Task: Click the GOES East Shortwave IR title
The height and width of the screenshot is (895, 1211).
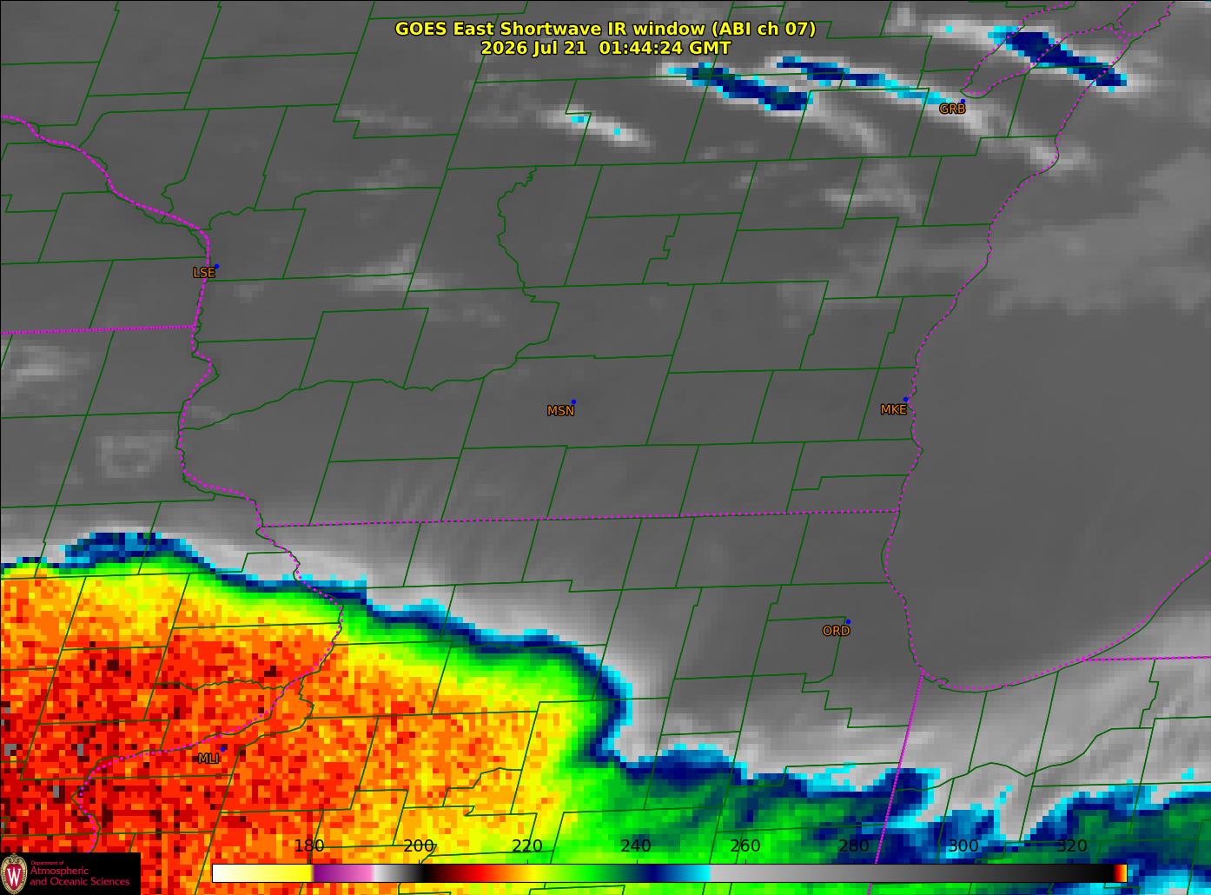Action: [605, 29]
